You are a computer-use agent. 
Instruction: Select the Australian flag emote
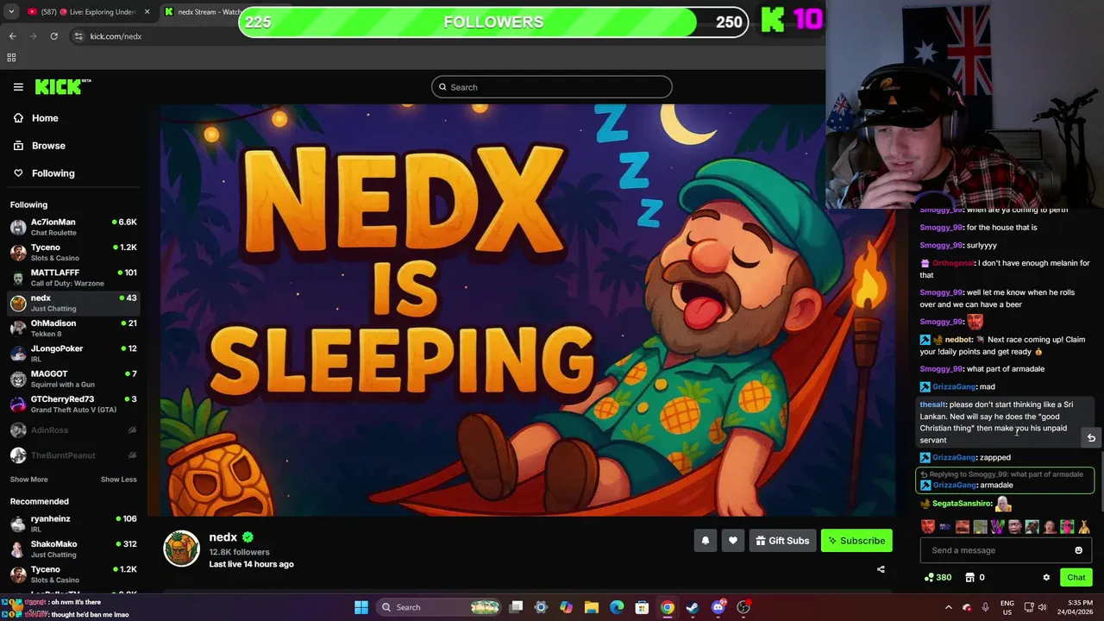pyautogui.click(x=945, y=526)
